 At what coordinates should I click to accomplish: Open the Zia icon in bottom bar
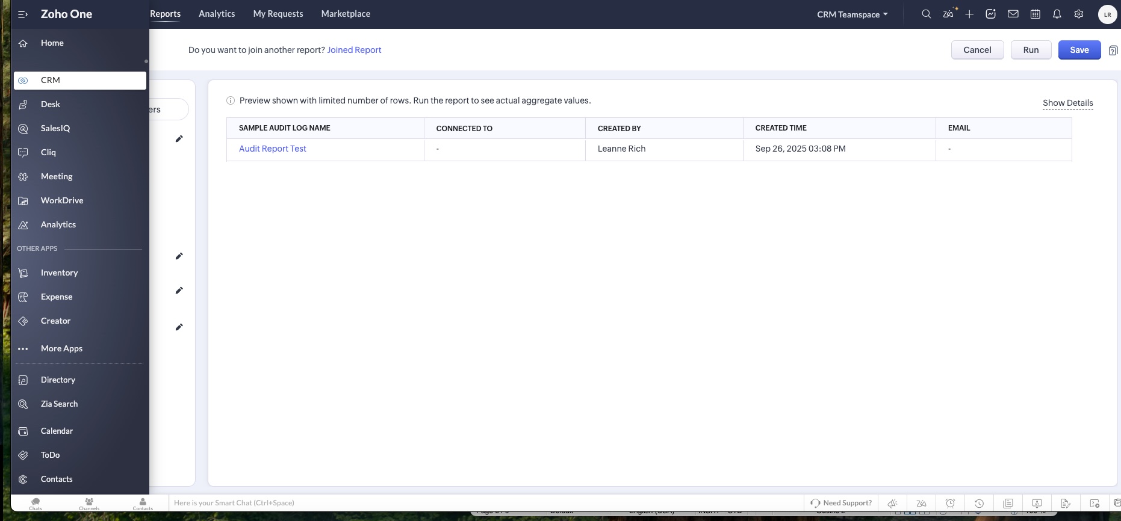pyautogui.click(x=921, y=503)
